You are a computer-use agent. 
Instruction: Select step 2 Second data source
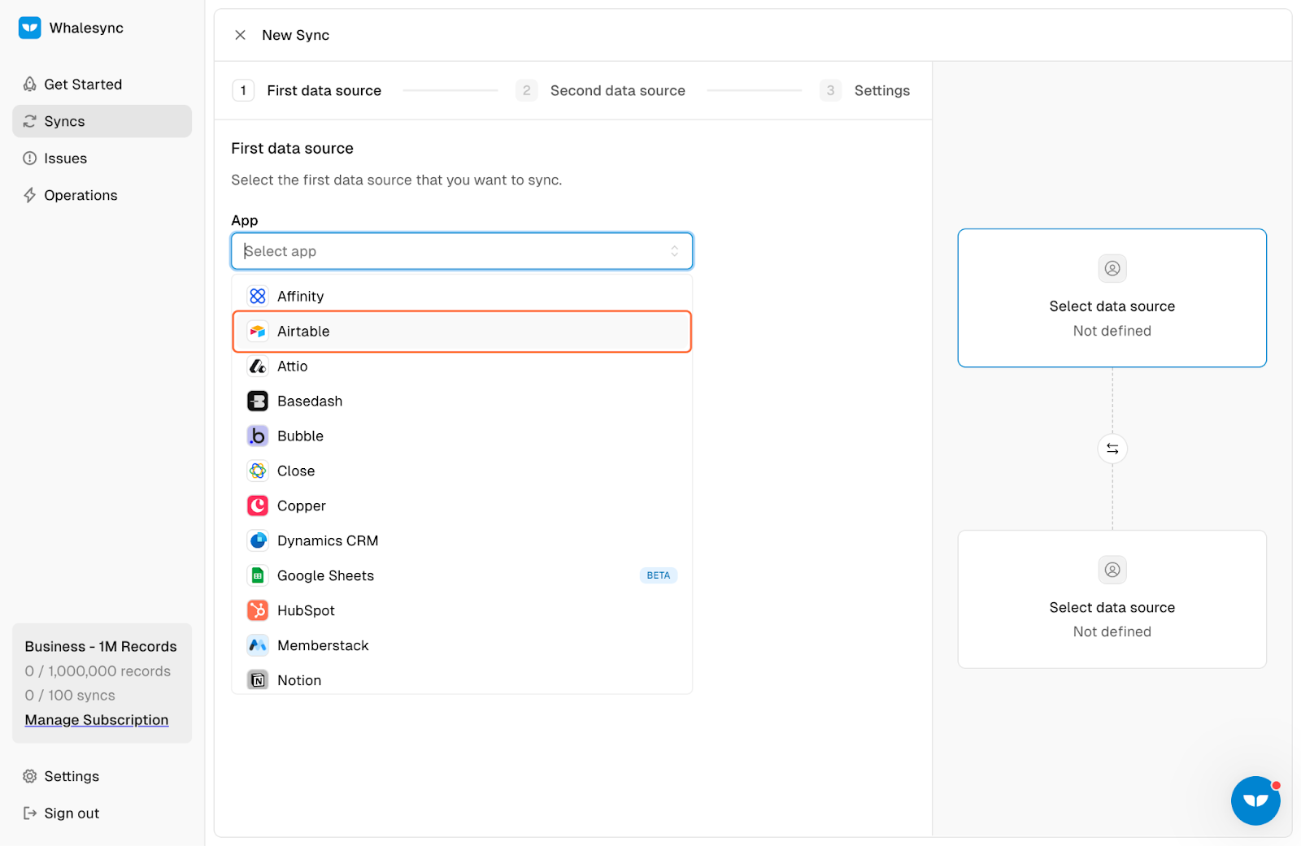point(601,90)
